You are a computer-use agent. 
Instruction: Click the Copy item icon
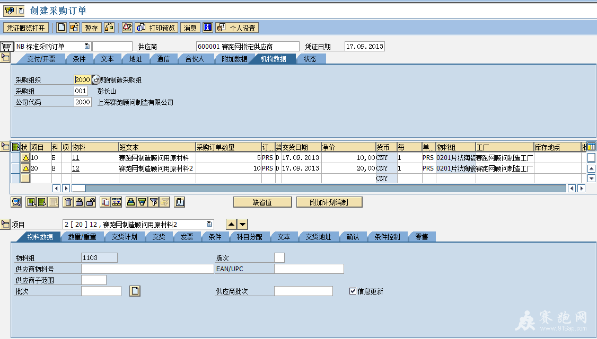[x=105, y=202]
